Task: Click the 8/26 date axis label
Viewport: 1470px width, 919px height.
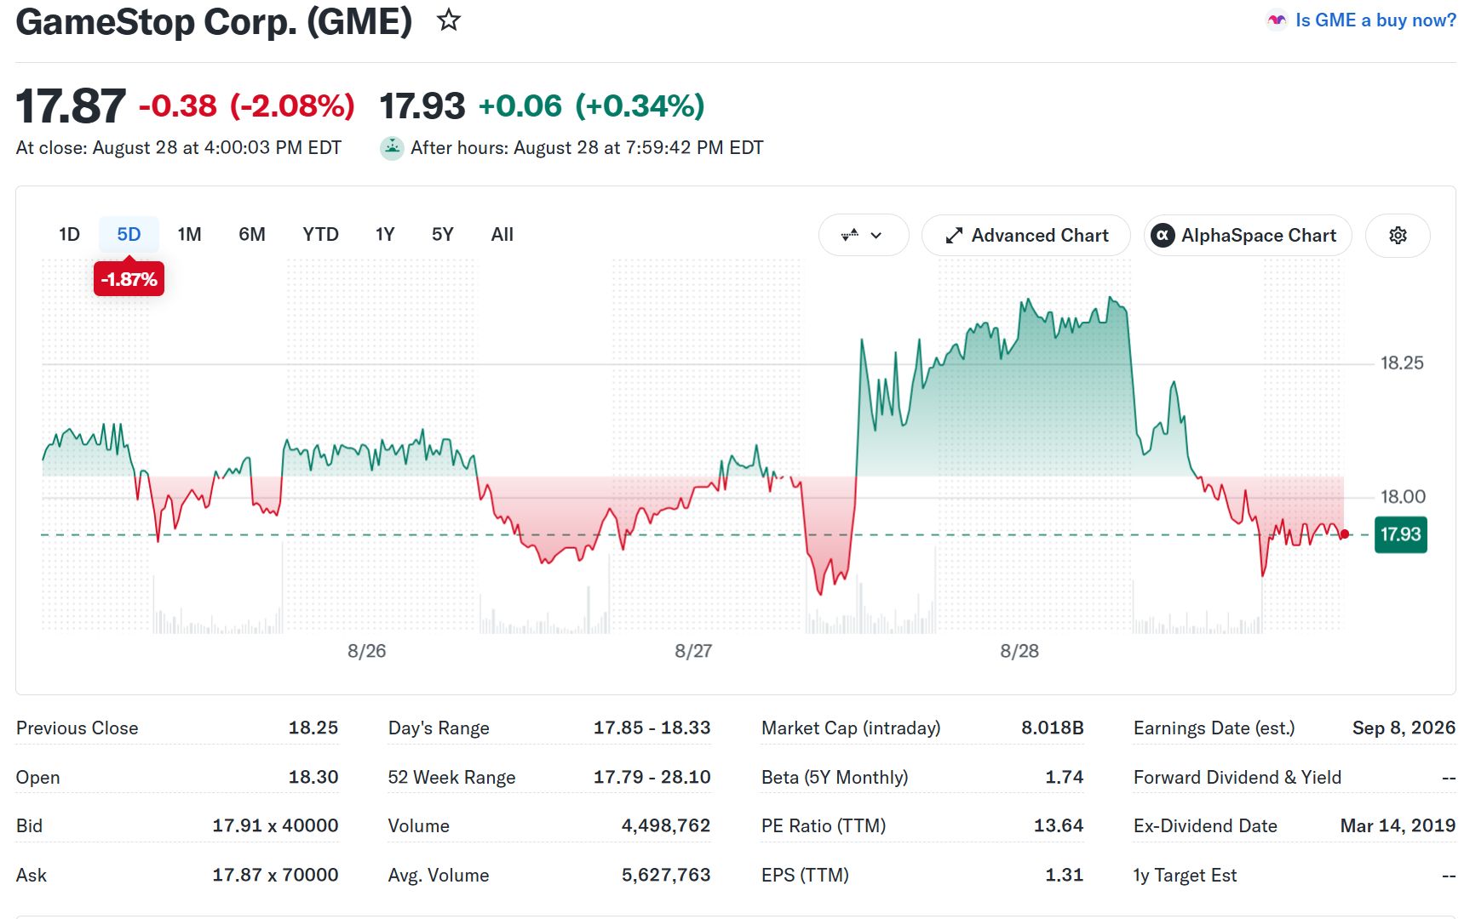Action: pos(366,651)
